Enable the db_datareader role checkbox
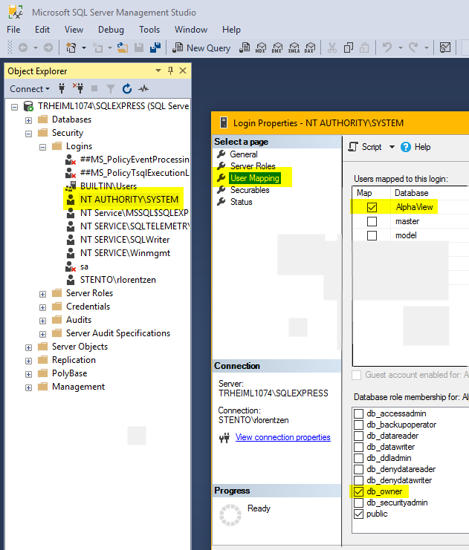The image size is (469, 550). point(359,436)
